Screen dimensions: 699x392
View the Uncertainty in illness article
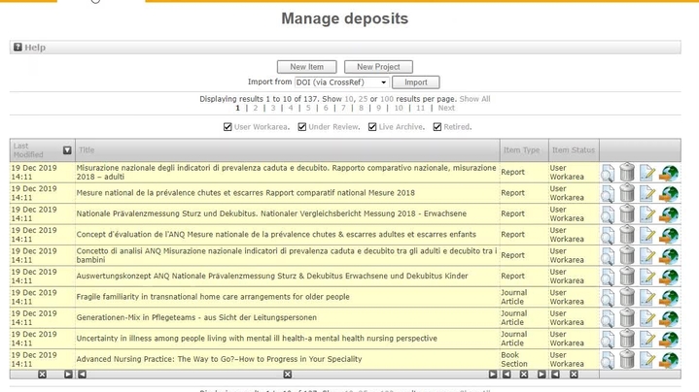[x=608, y=341]
